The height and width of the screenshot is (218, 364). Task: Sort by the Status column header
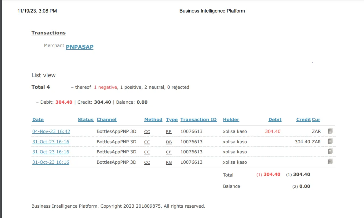pyautogui.click(x=86, y=120)
